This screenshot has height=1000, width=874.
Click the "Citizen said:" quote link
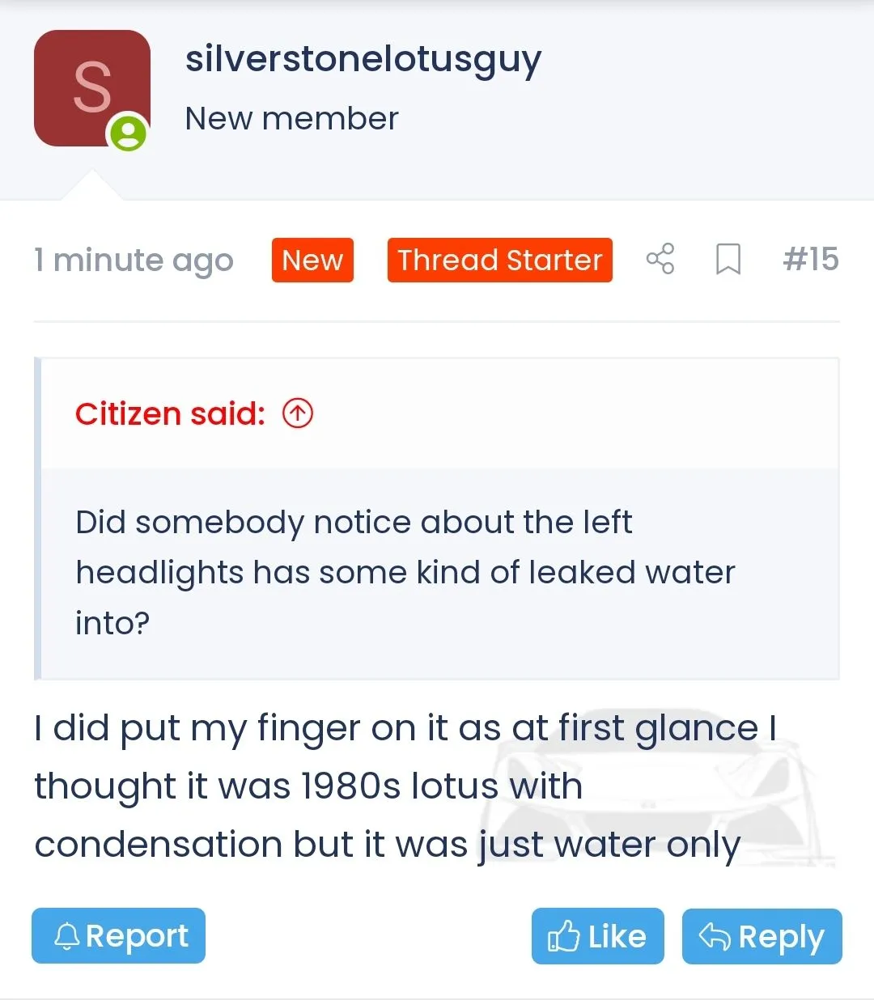click(x=170, y=413)
